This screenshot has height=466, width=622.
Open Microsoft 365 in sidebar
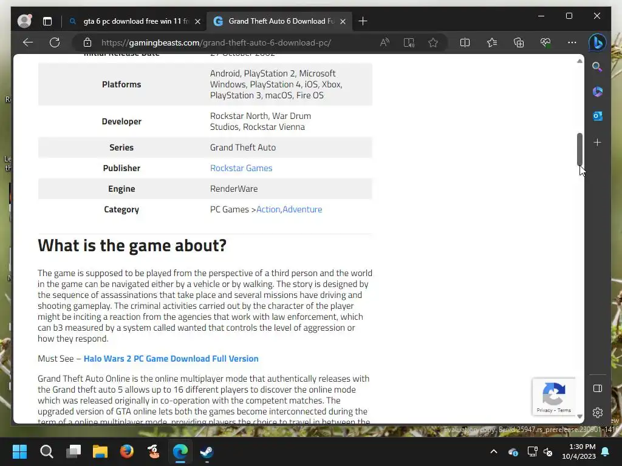tap(598, 92)
